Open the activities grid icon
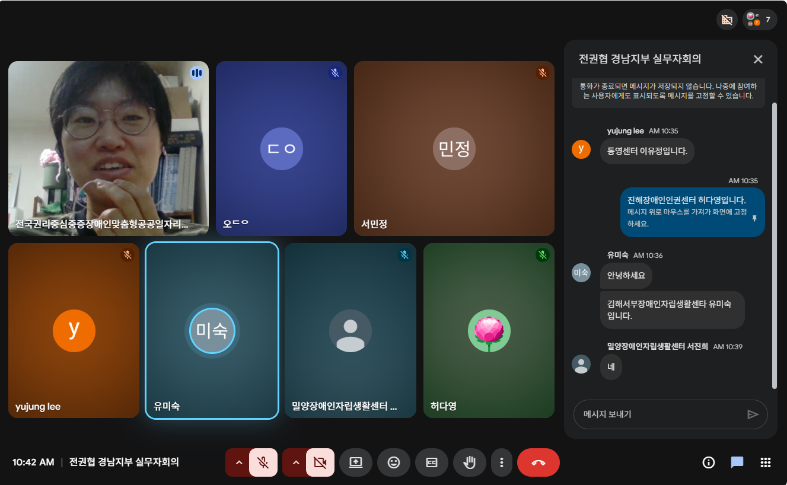This screenshot has height=485, width=787. pos(765,462)
